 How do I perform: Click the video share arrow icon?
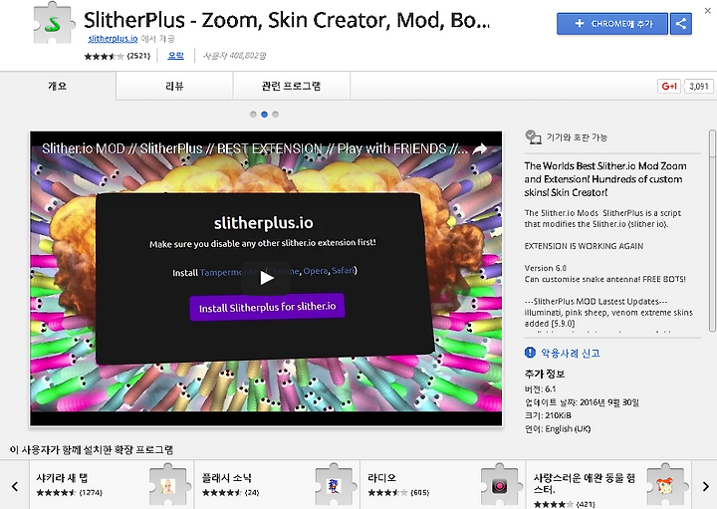point(480,148)
